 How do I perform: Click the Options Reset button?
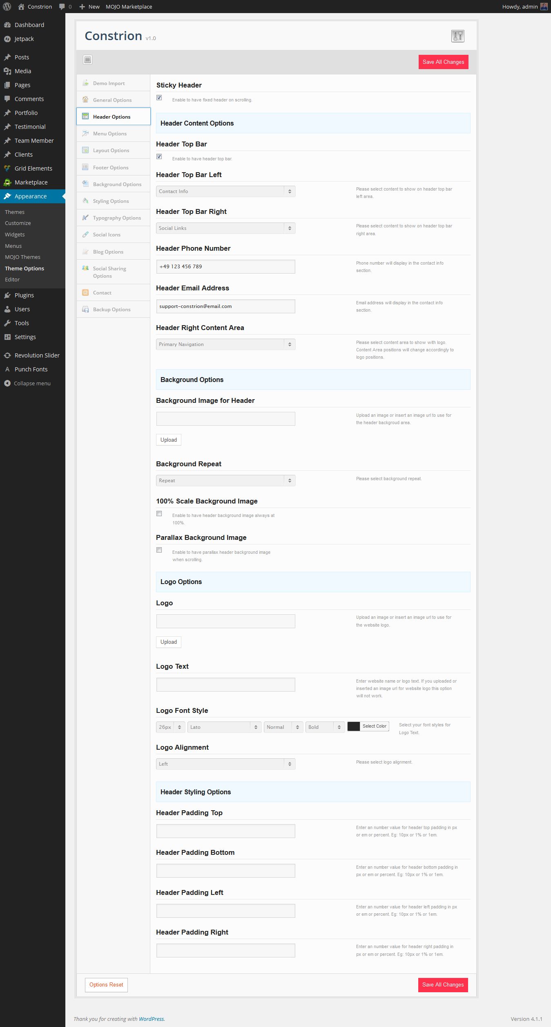coord(106,985)
